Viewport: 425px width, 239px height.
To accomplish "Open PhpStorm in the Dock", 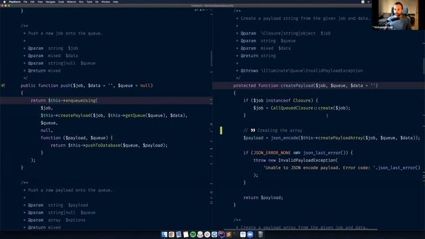I will tap(221, 234).
